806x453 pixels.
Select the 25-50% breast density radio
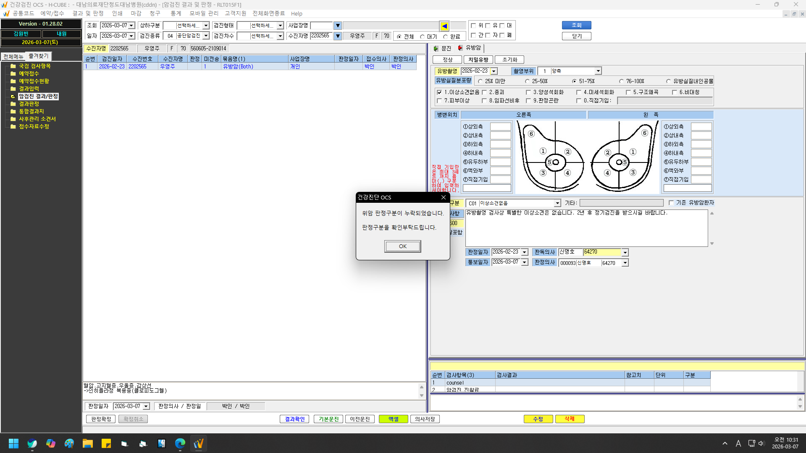click(x=527, y=81)
